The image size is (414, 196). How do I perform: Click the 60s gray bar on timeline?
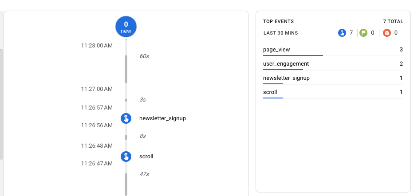click(126, 69)
